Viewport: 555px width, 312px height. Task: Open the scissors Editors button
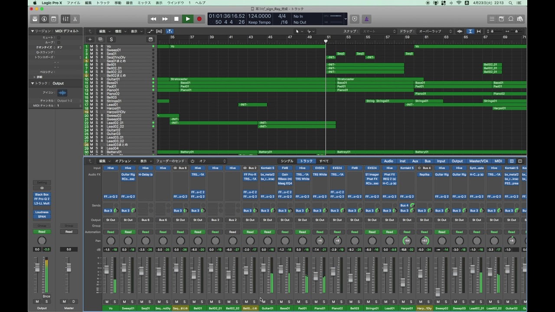coord(75,19)
